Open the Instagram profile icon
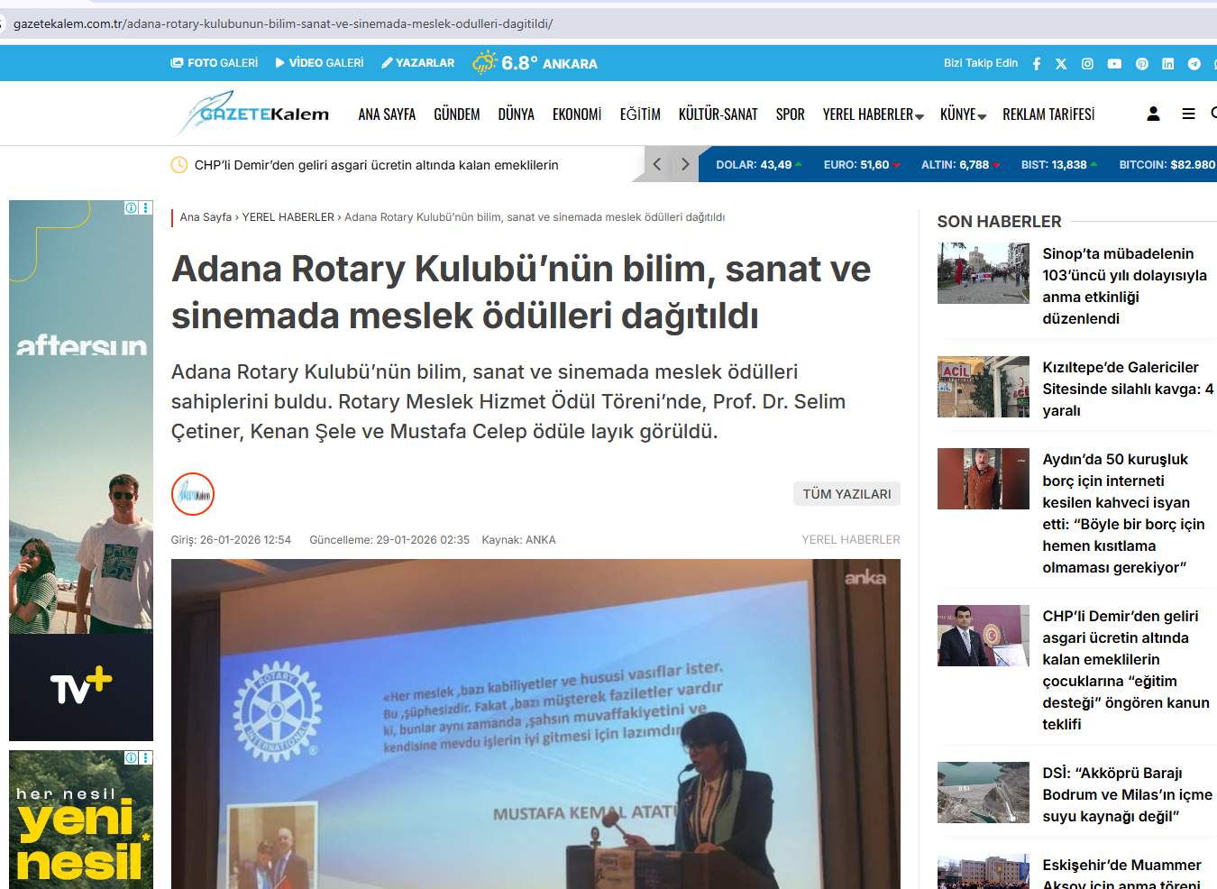The height and width of the screenshot is (889, 1217). 1087,64
